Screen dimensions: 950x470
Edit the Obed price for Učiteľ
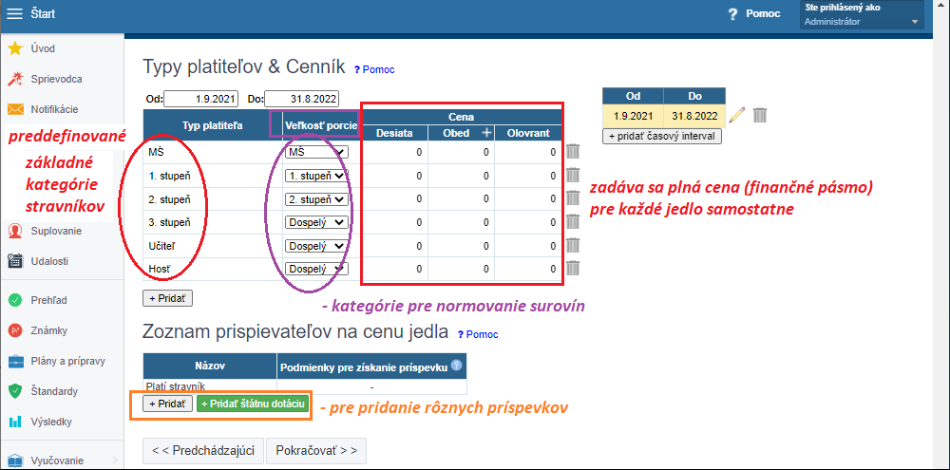click(461, 246)
